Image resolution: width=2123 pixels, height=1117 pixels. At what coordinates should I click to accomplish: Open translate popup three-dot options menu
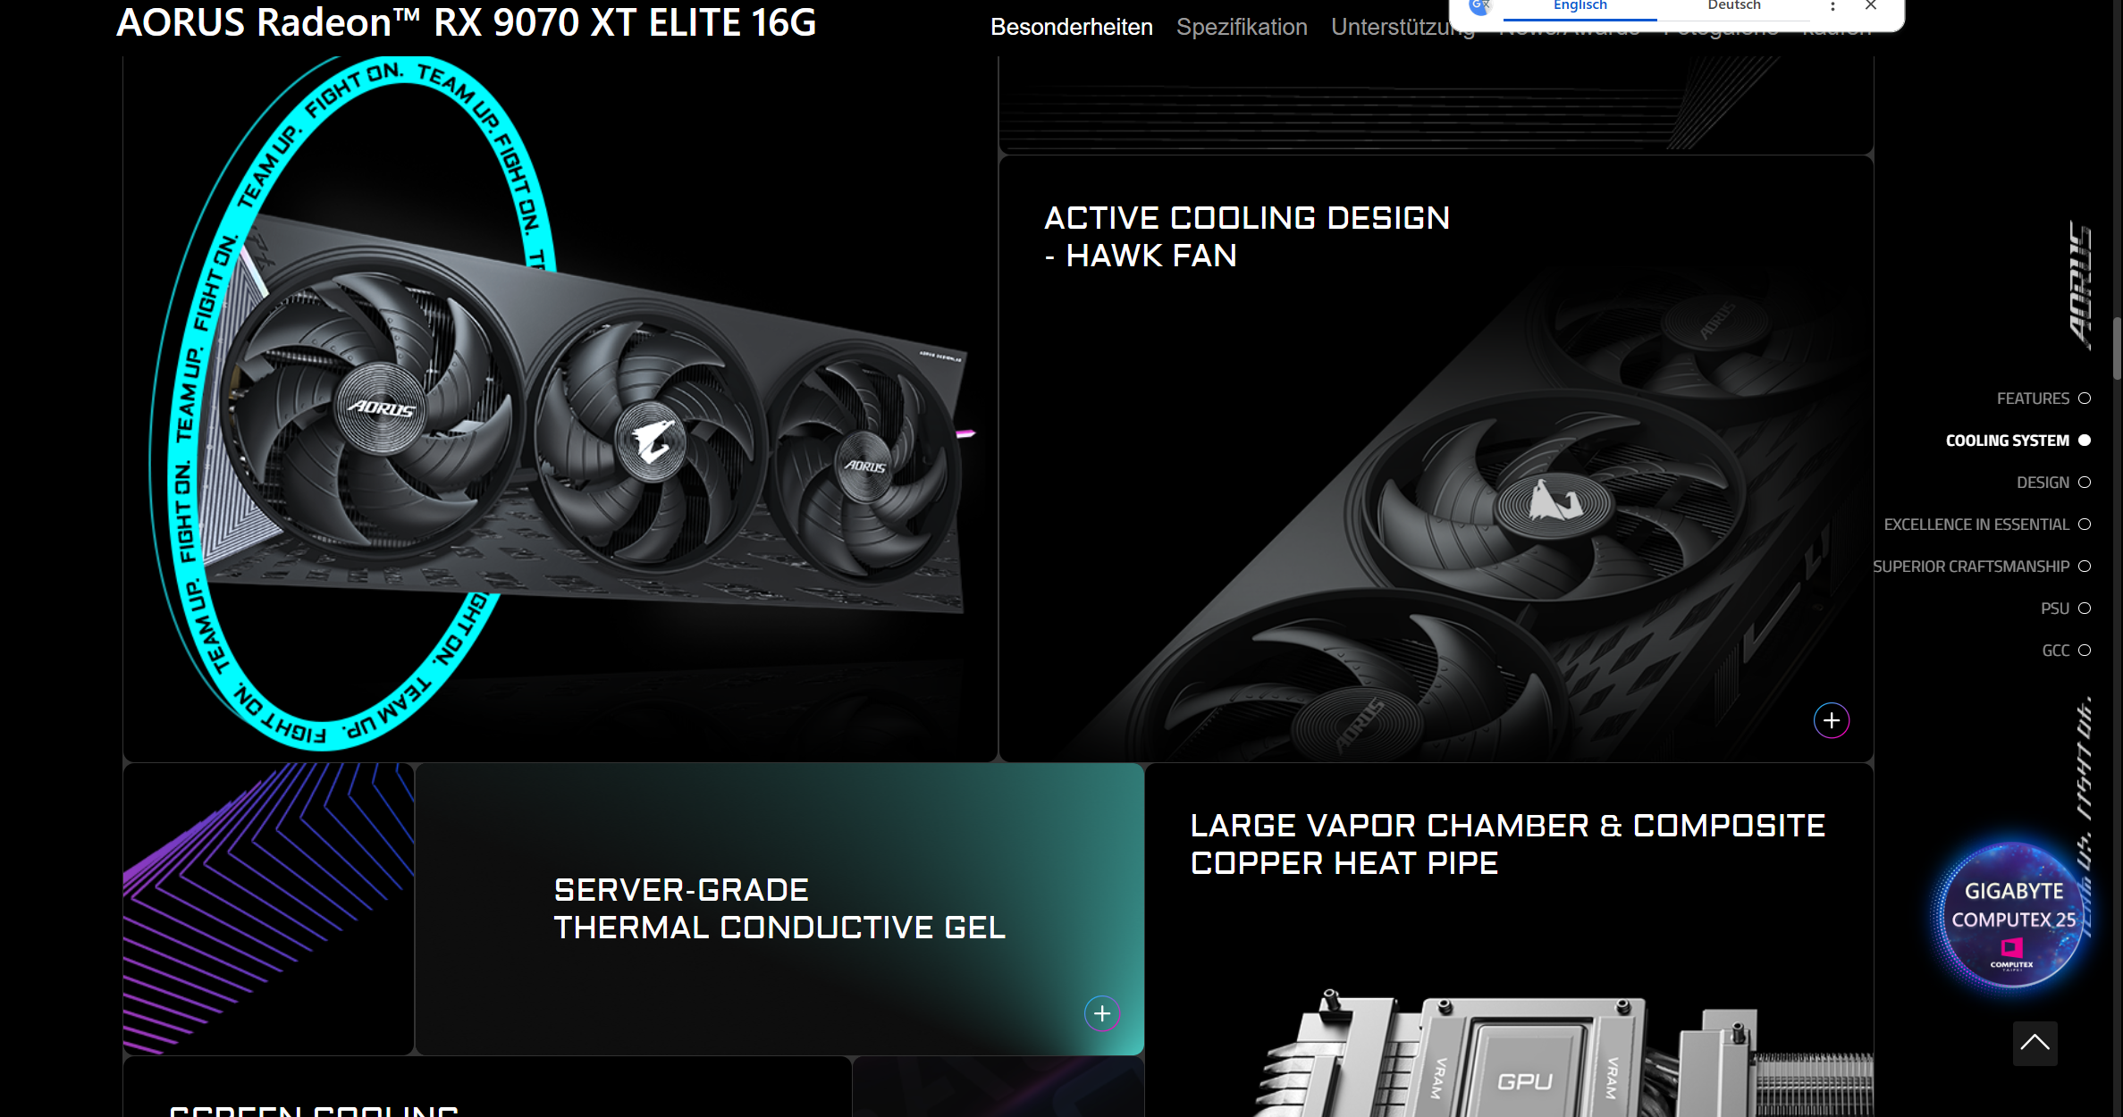pyautogui.click(x=1832, y=6)
